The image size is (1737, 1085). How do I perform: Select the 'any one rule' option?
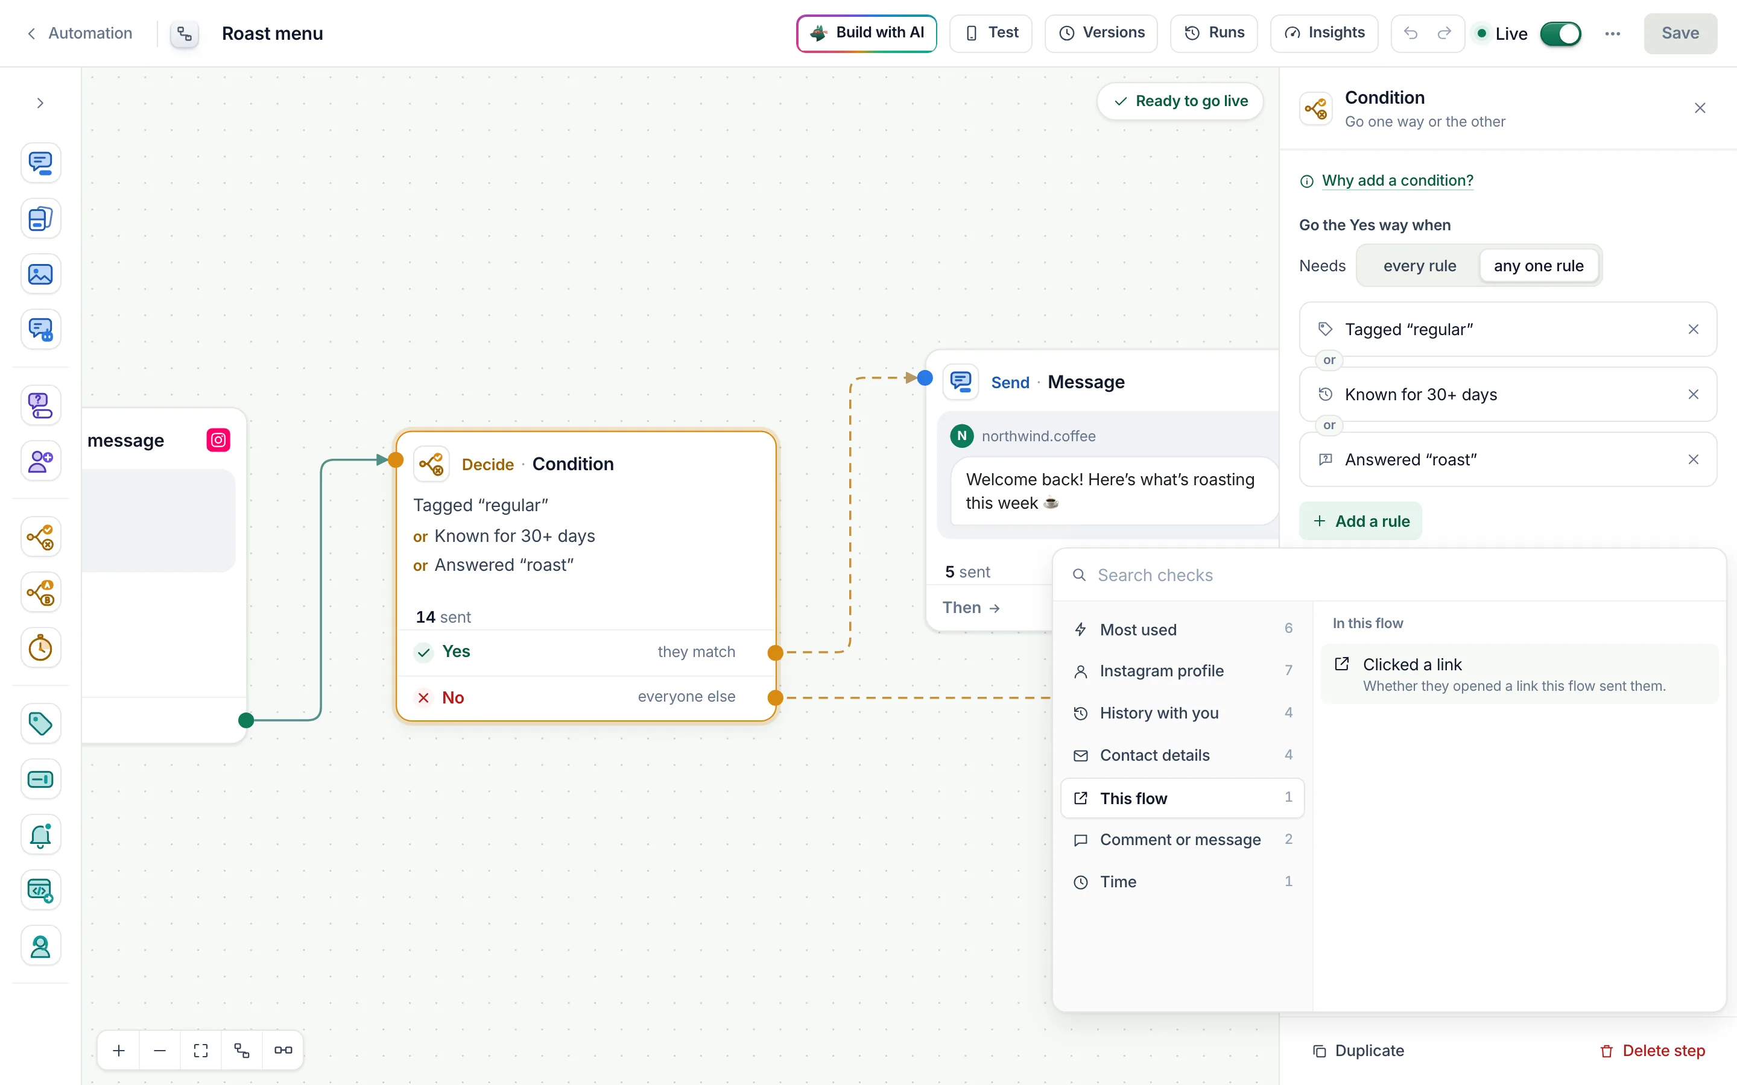pyautogui.click(x=1538, y=265)
